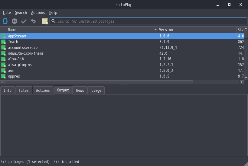Click the installed icon beside AppStream
The height and width of the screenshot is (166, 248).
[x=4, y=36]
